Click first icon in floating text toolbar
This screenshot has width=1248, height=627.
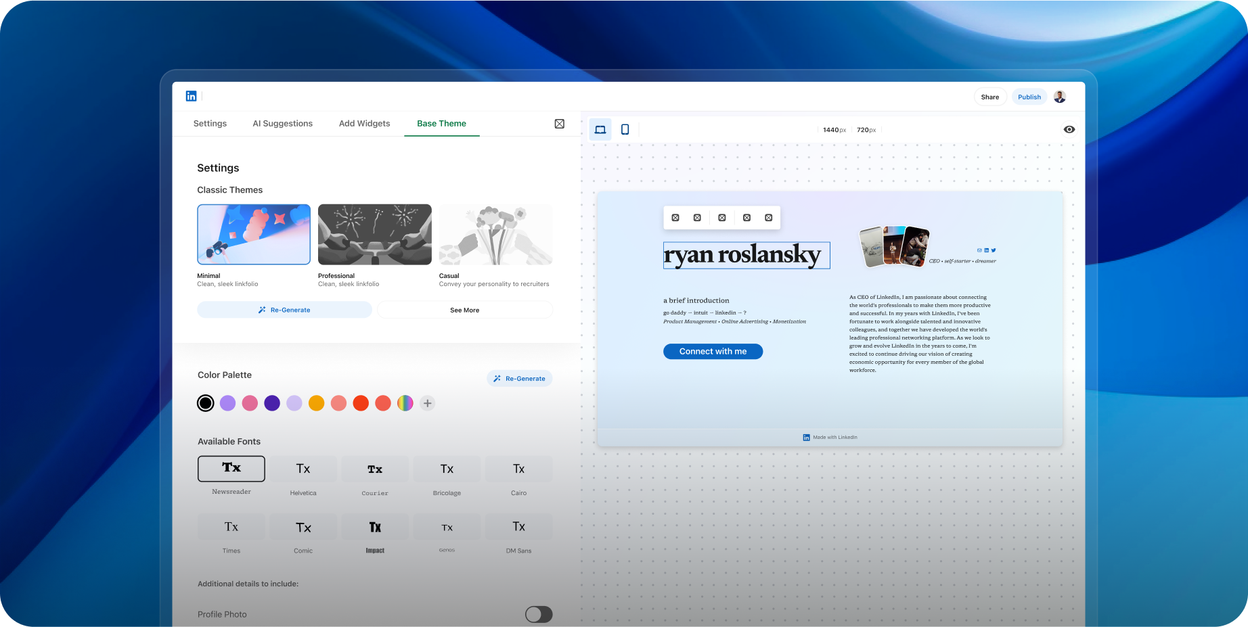675,218
